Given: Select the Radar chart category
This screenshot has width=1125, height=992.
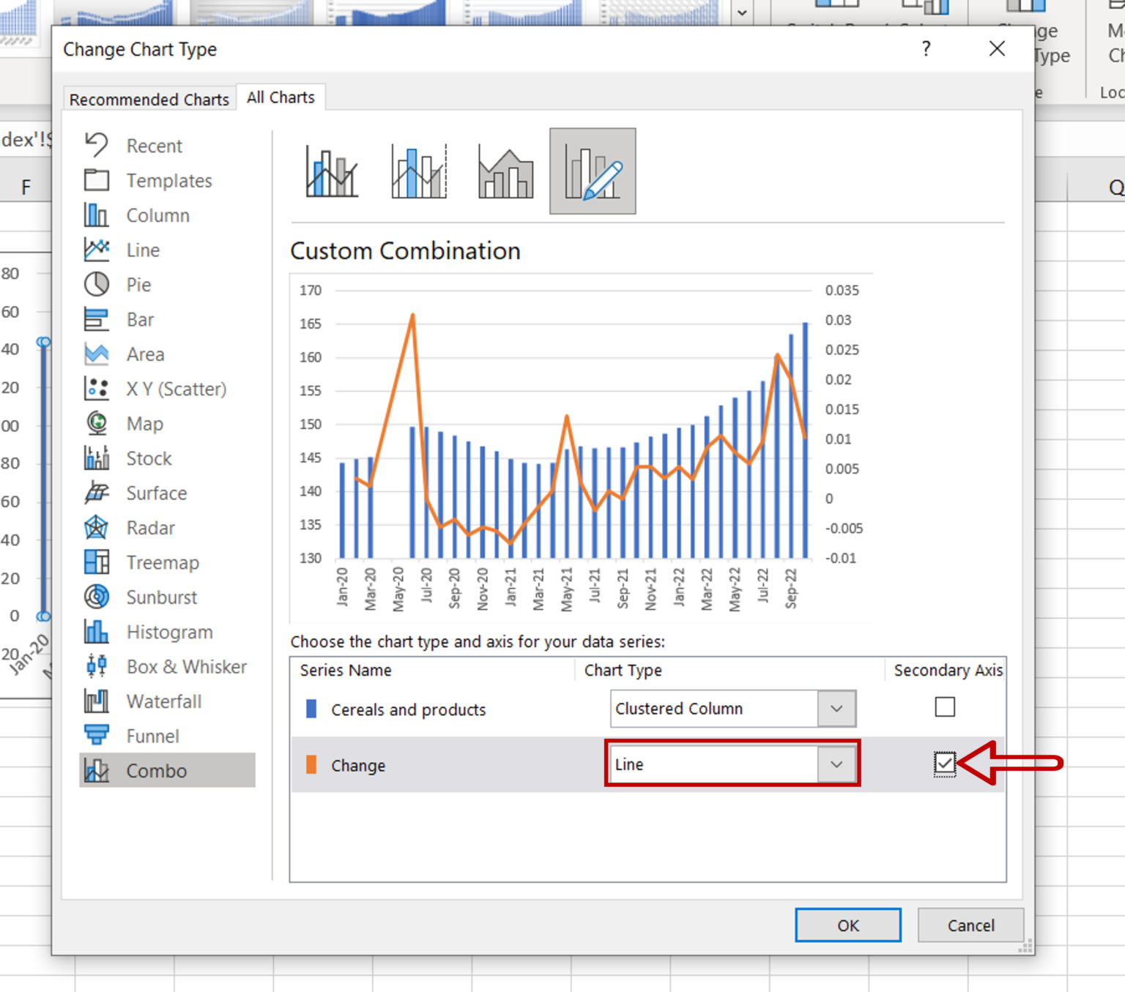Looking at the screenshot, I should [149, 528].
